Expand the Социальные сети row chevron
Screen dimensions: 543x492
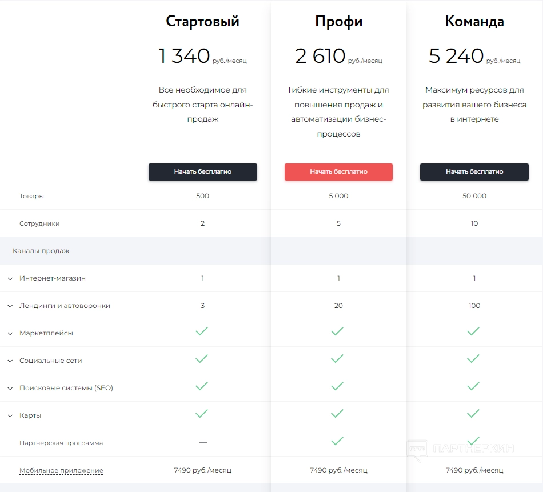point(10,361)
